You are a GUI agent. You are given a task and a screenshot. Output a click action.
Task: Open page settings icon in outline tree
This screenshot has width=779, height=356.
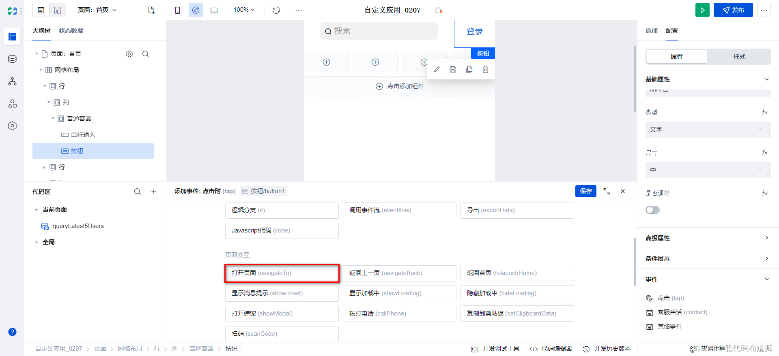click(x=129, y=54)
